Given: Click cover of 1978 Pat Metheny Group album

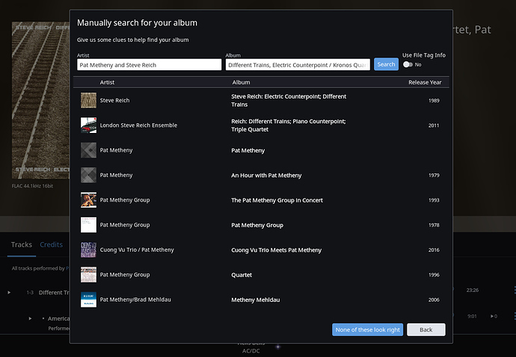Looking at the screenshot, I should [x=88, y=225].
